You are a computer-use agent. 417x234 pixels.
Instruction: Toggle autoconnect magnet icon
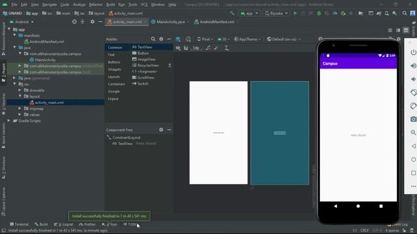pos(186,48)
